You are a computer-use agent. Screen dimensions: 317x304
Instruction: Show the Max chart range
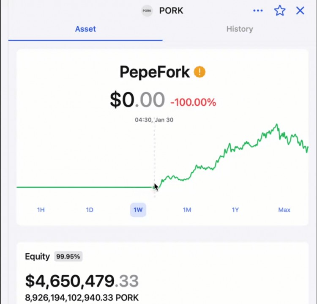tap(284, 210)
